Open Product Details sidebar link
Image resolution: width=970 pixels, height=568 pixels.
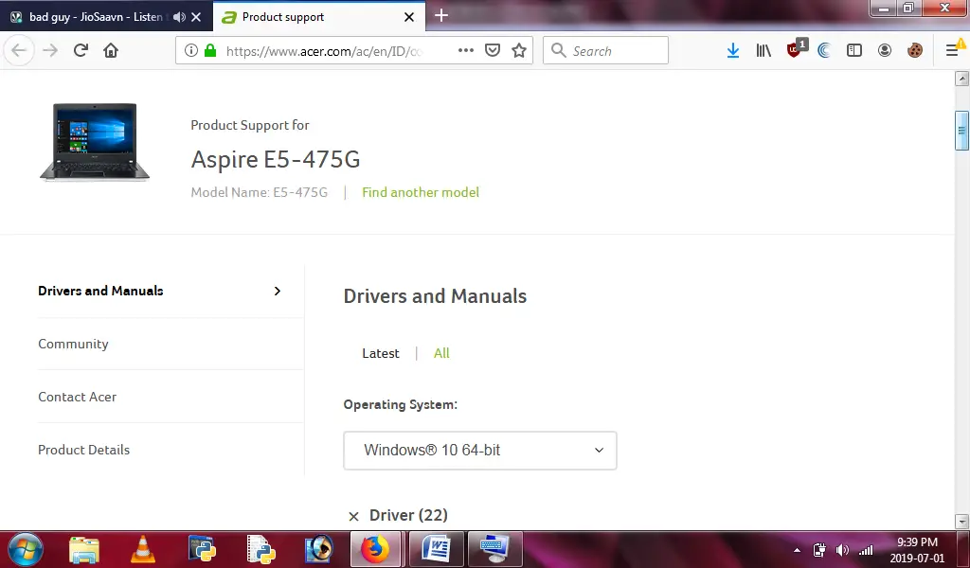pyautogui.click(x=83, y=450)
